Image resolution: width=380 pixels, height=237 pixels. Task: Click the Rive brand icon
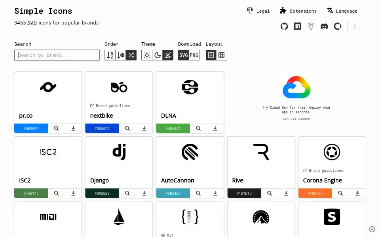click(x=261, y=152)
